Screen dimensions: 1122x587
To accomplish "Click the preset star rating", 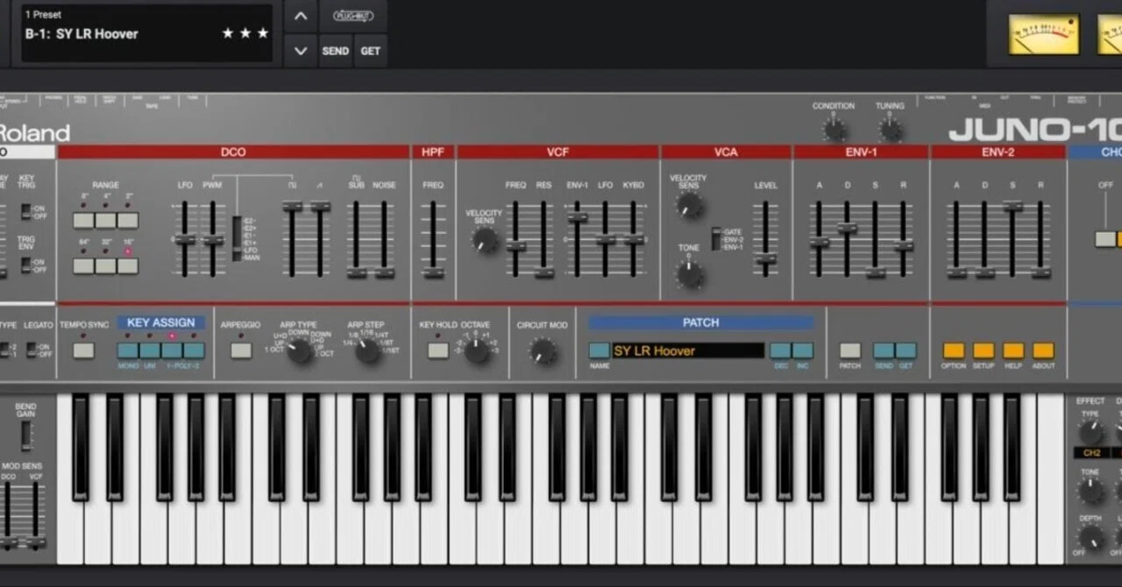I will (245, 33).
